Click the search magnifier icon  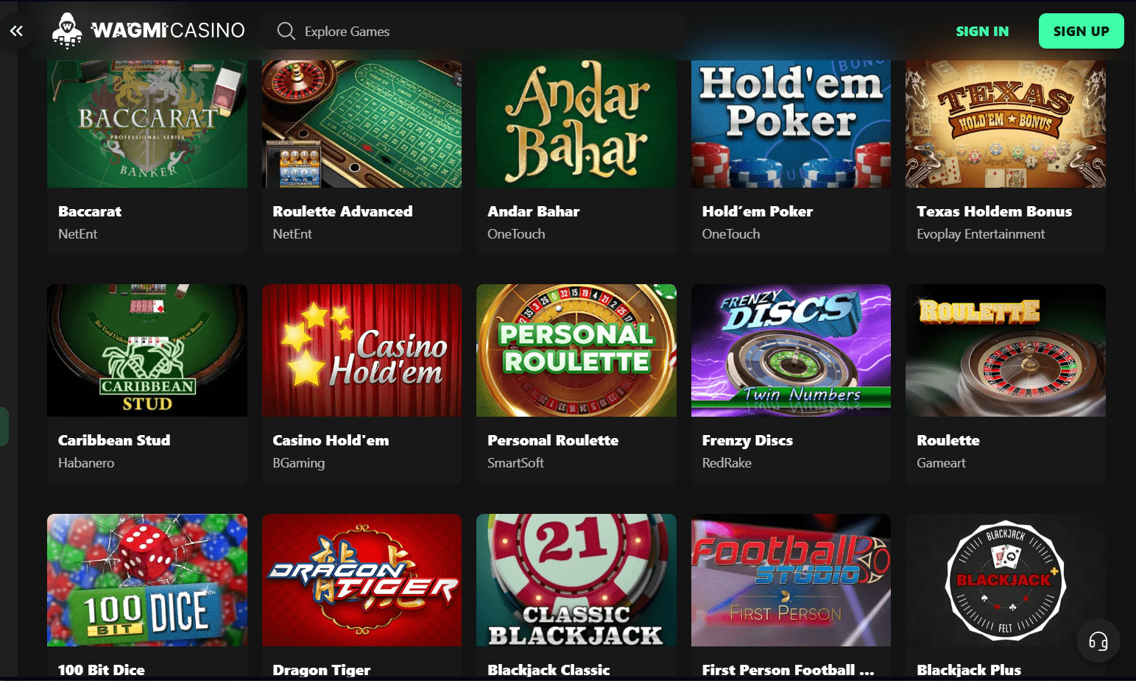click(286, 31)
